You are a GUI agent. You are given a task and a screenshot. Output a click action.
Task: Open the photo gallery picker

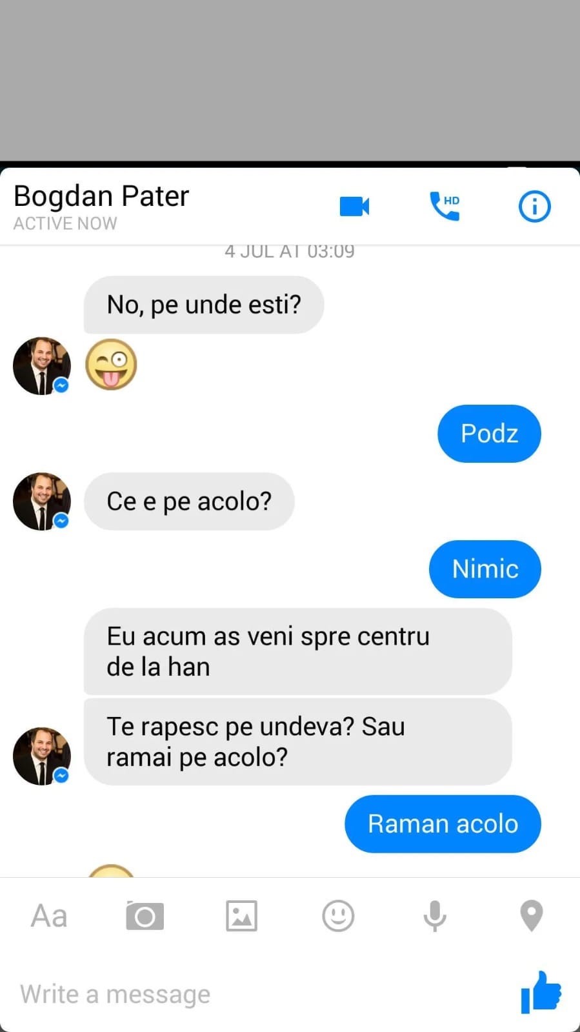click(x=241, y=916)
